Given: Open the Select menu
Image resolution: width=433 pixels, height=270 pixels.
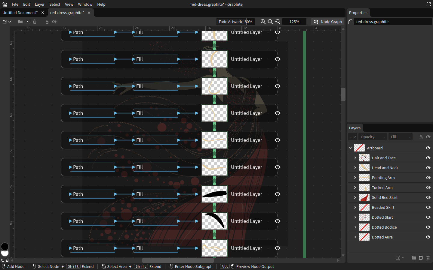Looking at the screenshot, I should [55, 4].
